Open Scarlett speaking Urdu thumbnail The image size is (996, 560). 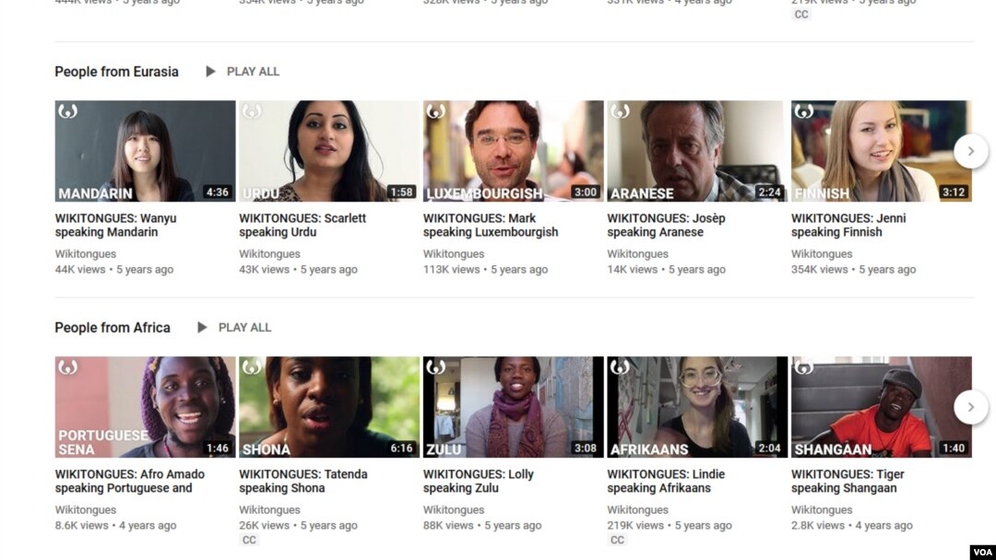pos(329,151)
